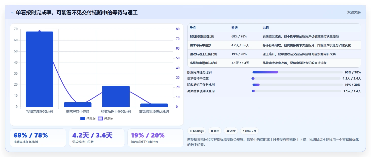Click the icon inside the 表格 chip
This screenshot has width=371, height=157.
click(212, 131)
